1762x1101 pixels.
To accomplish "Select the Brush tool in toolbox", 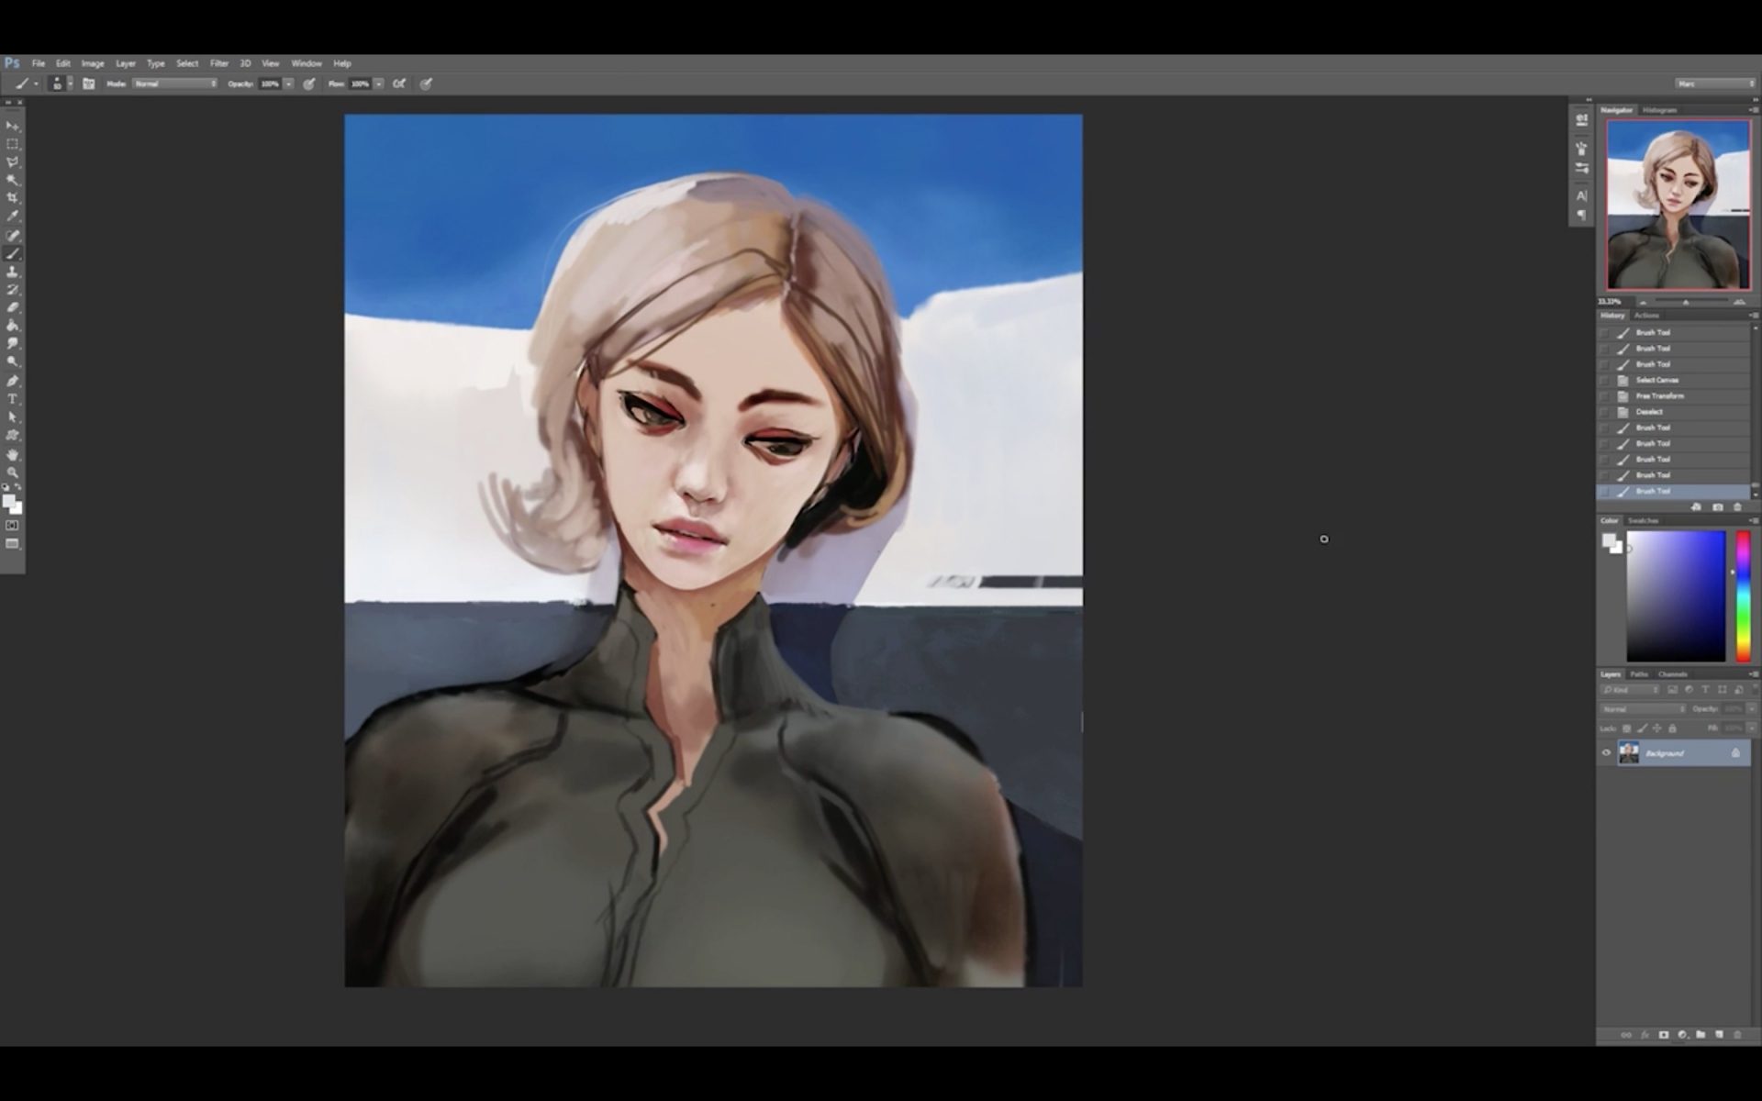I will pyautogui.click(x=13, y=253).
